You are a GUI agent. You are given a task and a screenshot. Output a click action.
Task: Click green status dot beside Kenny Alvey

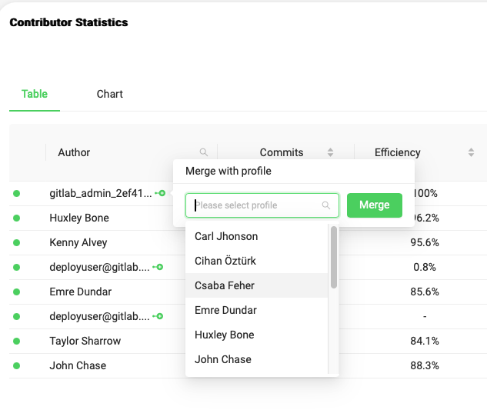point(17,243)
